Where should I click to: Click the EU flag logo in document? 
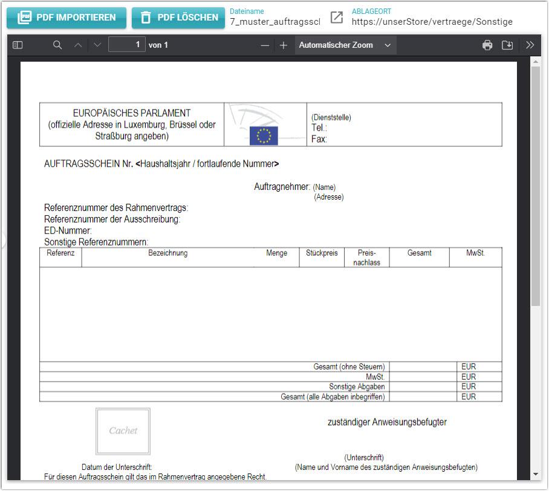(x=264, y=135)
